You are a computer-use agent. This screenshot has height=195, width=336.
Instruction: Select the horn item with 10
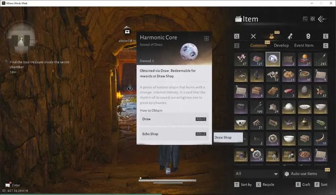pyautogui.click(x=321, y=139)
